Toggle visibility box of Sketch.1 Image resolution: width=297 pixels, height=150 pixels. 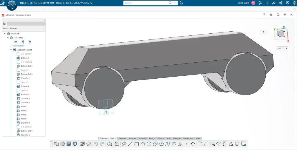click(18, 54)
